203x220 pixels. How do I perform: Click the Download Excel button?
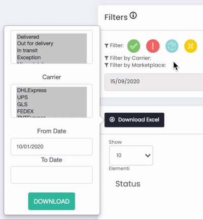[134, 120]
